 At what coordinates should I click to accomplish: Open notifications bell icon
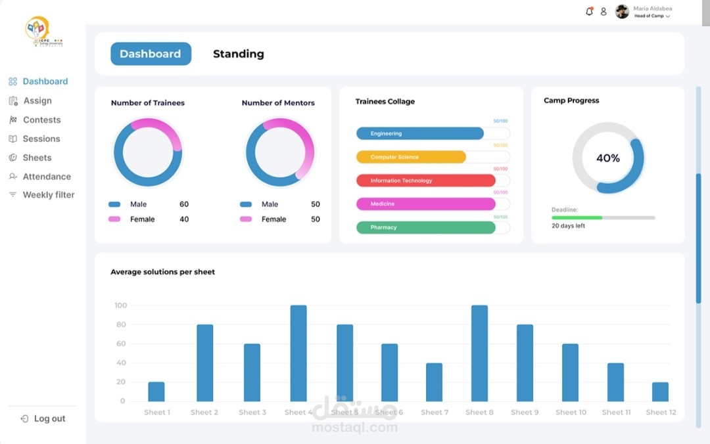(589, 11)
